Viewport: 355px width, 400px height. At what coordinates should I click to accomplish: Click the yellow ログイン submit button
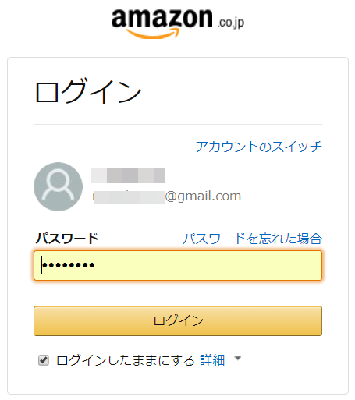[178, 320]
